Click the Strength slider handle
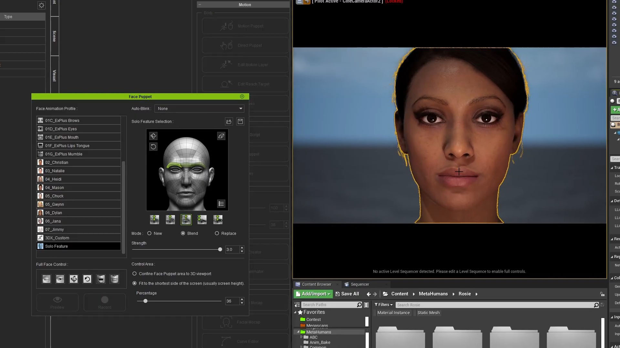 [220, 249]
